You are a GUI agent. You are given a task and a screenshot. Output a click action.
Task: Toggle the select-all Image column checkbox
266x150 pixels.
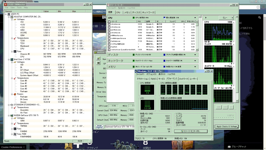coord(109,21)
